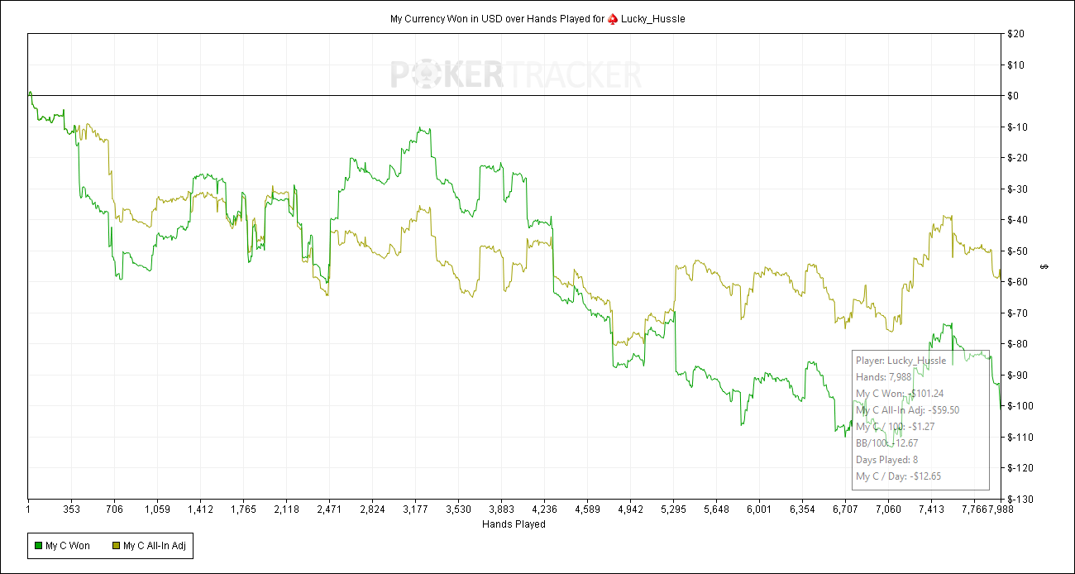Image resolution: width=1075 pixels, height=574 pixels.
Task: Click the 1,059 x-axis tick label
Action: click(x=158, y=510)
